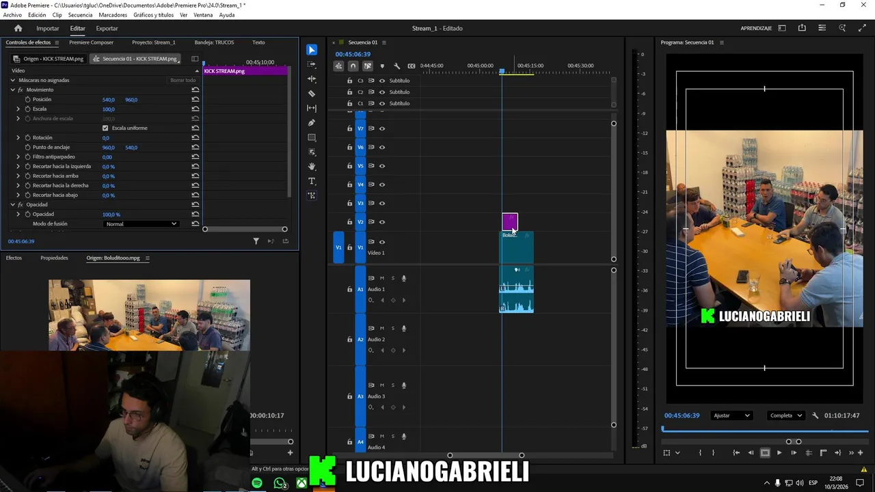Screen dimensions: 875x492
Task: Open timeline display settings wrench
Action: click(x=396, y=66)
